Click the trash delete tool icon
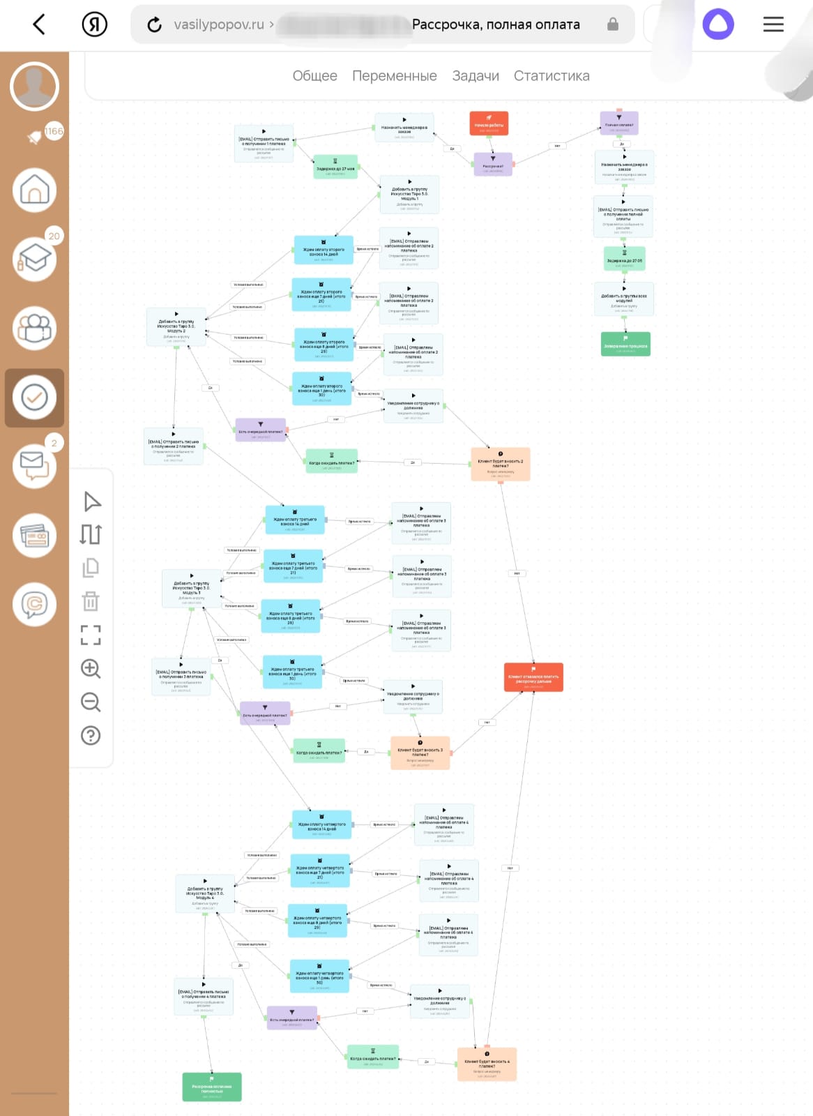This screenshot has width=813, height=1116. point(91,601)
